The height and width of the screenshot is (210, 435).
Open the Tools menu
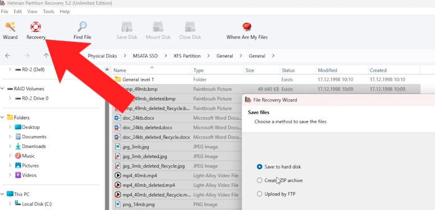point(49,12)
